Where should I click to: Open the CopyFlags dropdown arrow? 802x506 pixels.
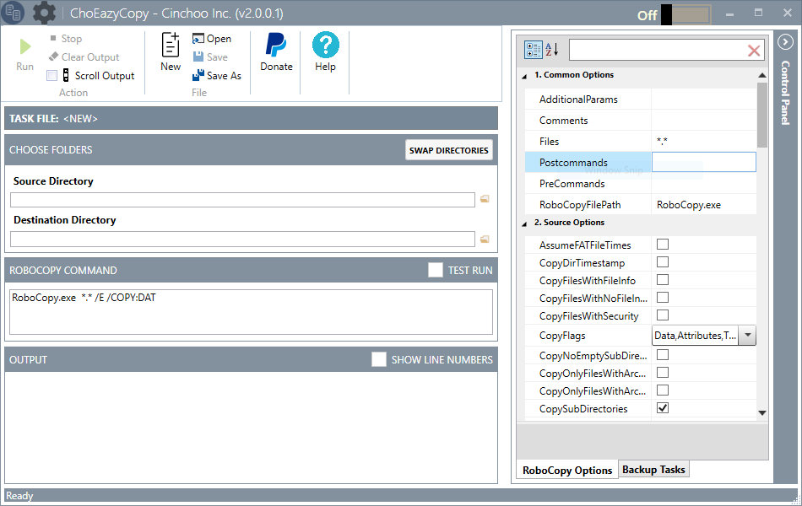(747, 336)
